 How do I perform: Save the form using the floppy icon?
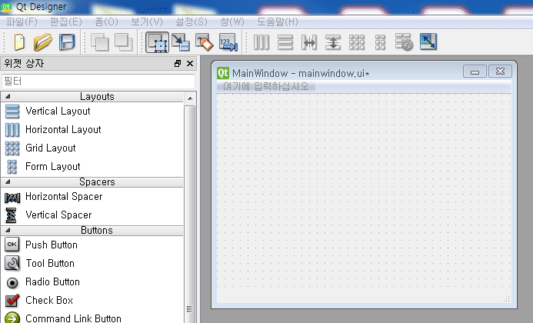(x=67, y=42)
